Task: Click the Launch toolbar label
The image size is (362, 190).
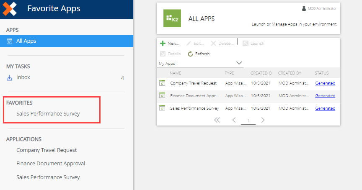Action: 257,44
